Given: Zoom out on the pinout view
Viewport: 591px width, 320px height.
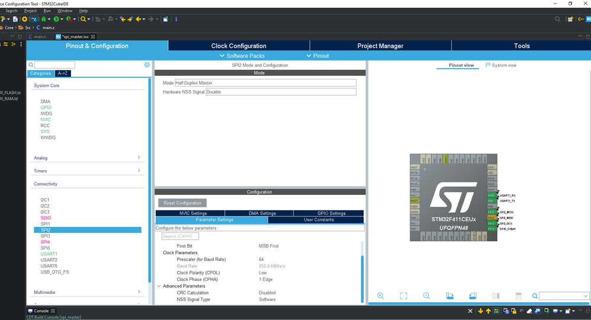Looking at the screenshot, I should click(x=426, y=296).
